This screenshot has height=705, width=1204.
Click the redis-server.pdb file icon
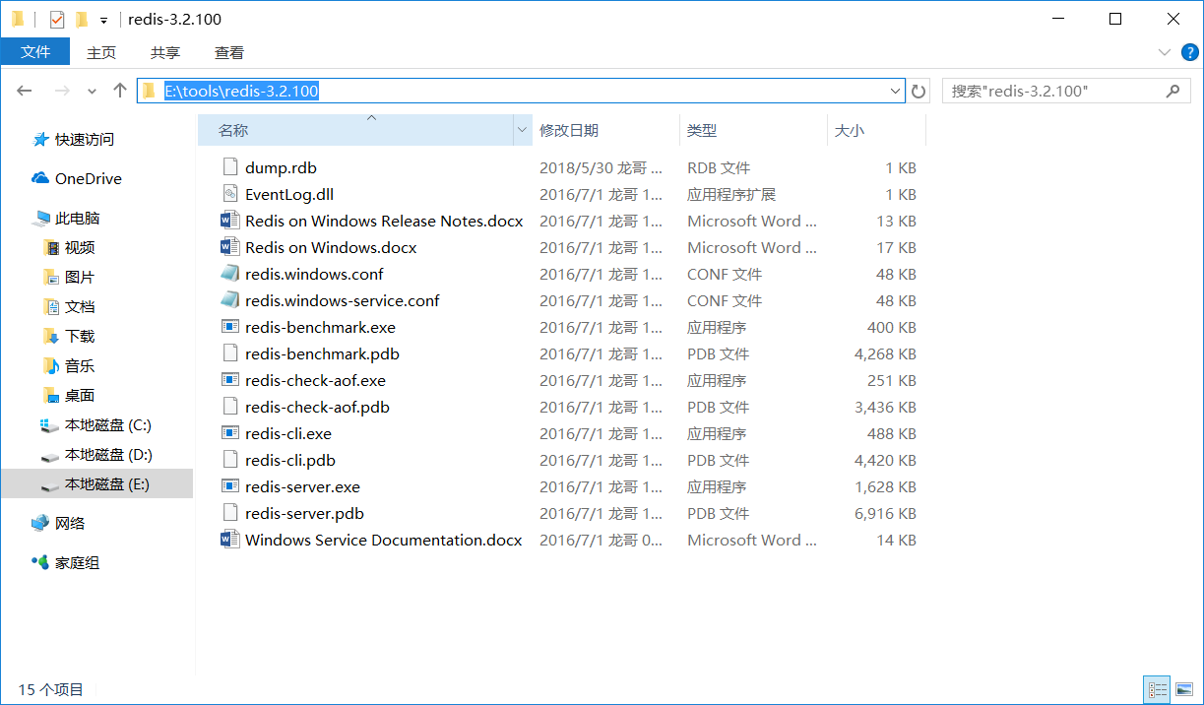point(230,513)
